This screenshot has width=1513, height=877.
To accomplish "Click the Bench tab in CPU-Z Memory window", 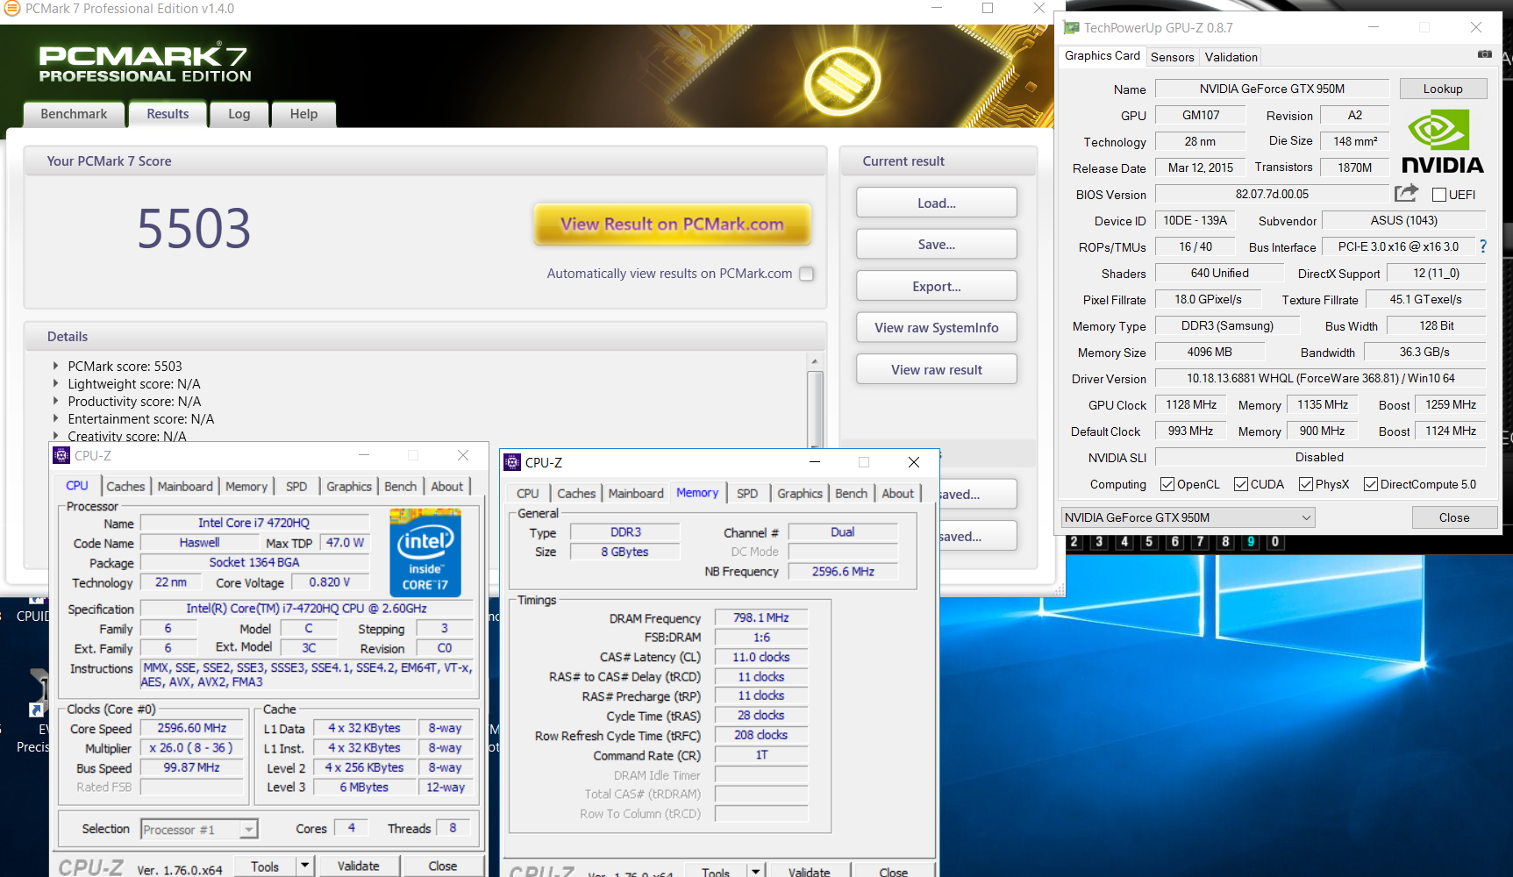I will click(851, 494).
